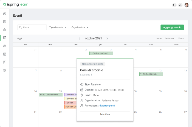Open the red 1:30 PM event
192x127 pixels.
pyautogui.click(x=70, y=103)
